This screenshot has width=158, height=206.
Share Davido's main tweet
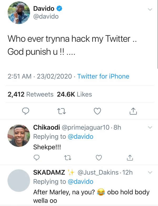133,112
